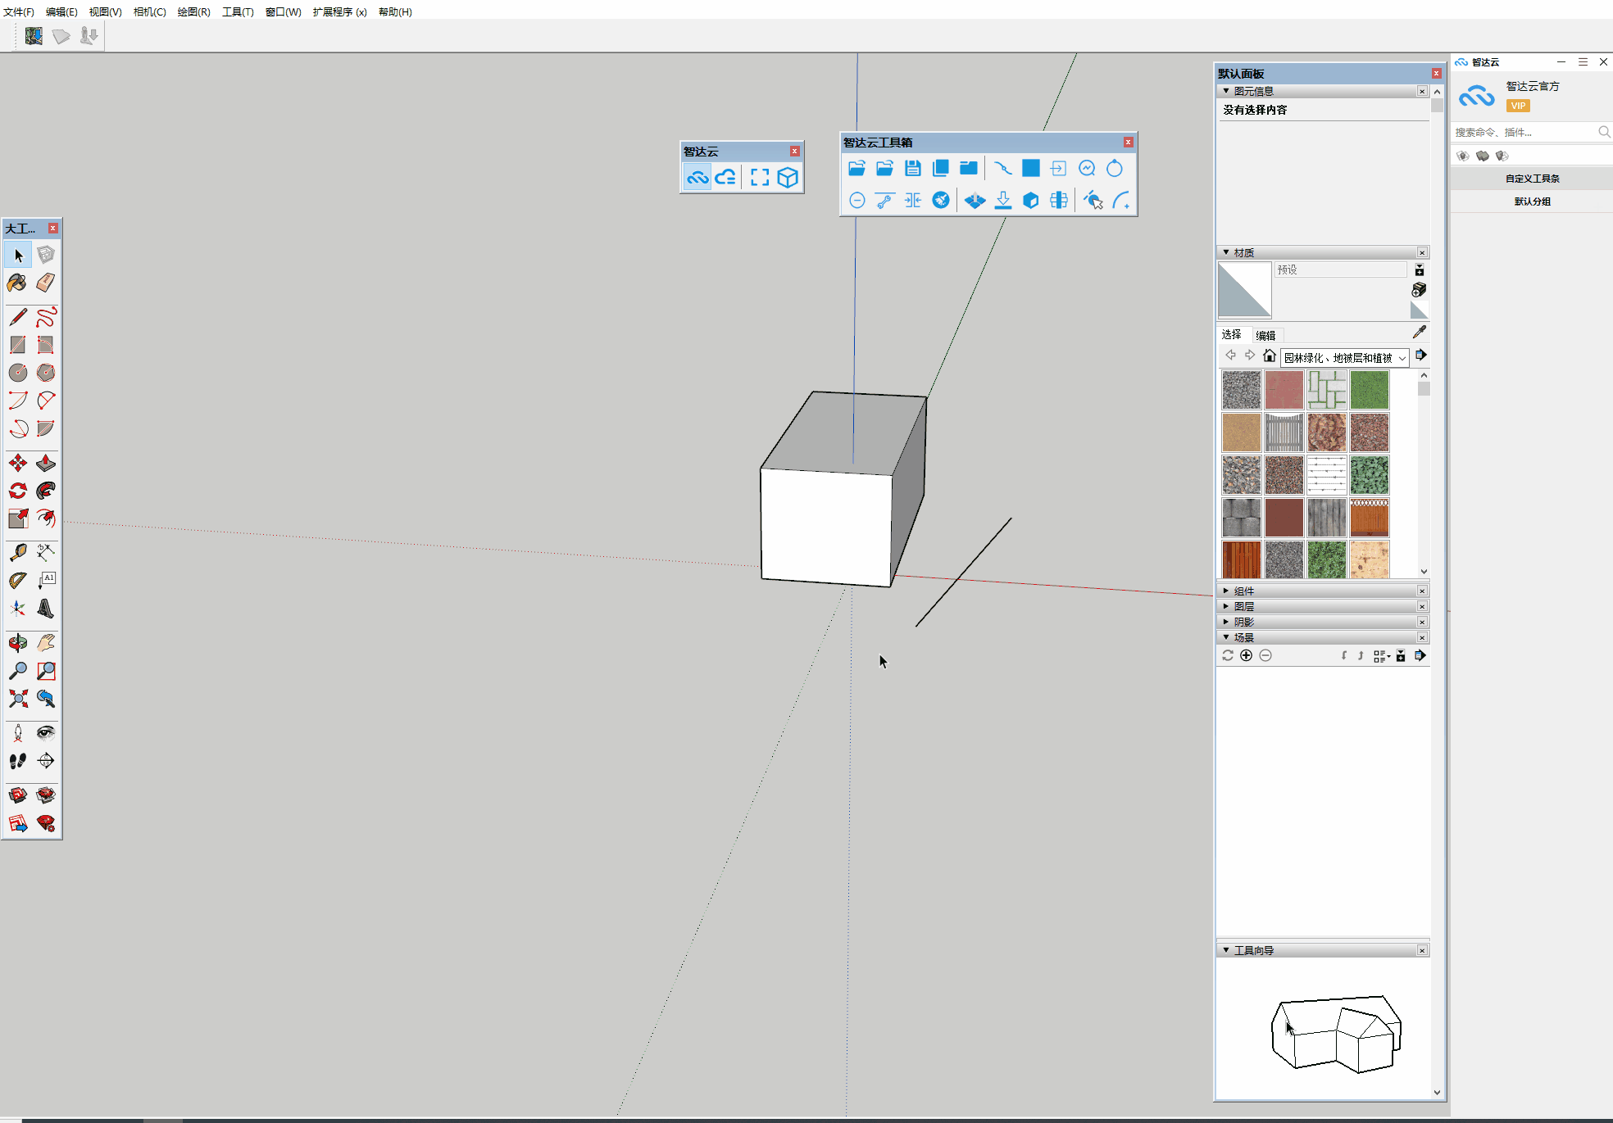The width and height of the screenshot is (1613, 1123).
Task: Switch to the 编辑 materials tab
Action: pos(1265,335)
